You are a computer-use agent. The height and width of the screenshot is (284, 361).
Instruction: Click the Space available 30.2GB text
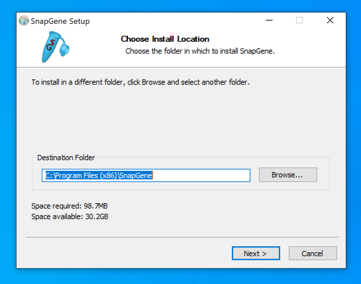coord(70,217)
